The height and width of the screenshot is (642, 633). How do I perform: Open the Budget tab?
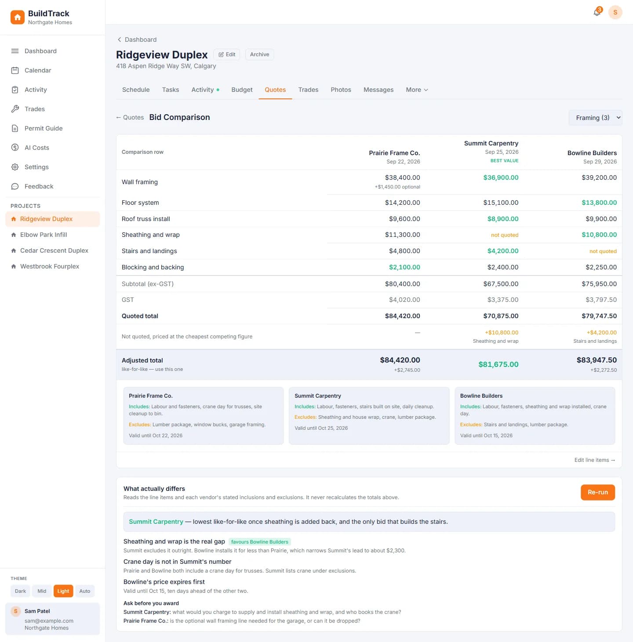pyautogui.click(x=242, y=90)
